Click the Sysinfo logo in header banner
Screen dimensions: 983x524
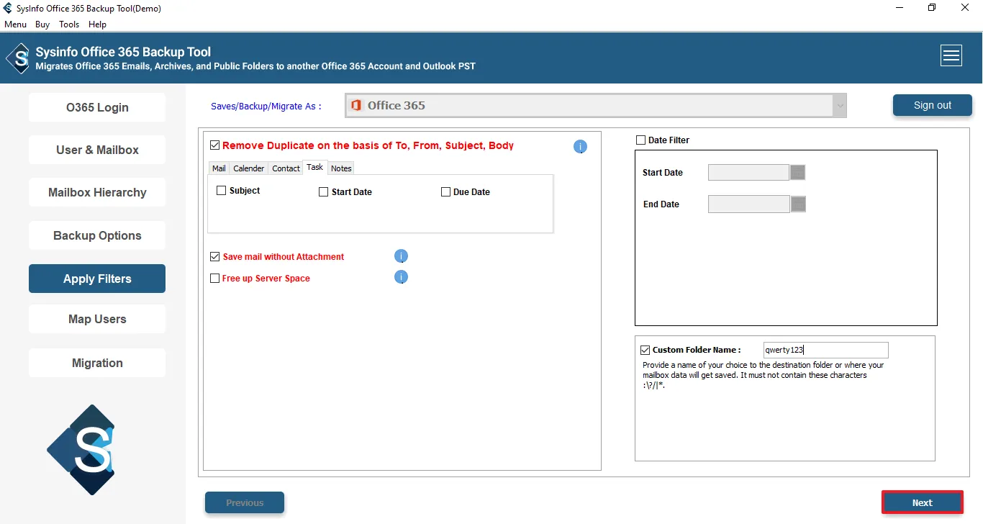[x=19, y=58]
